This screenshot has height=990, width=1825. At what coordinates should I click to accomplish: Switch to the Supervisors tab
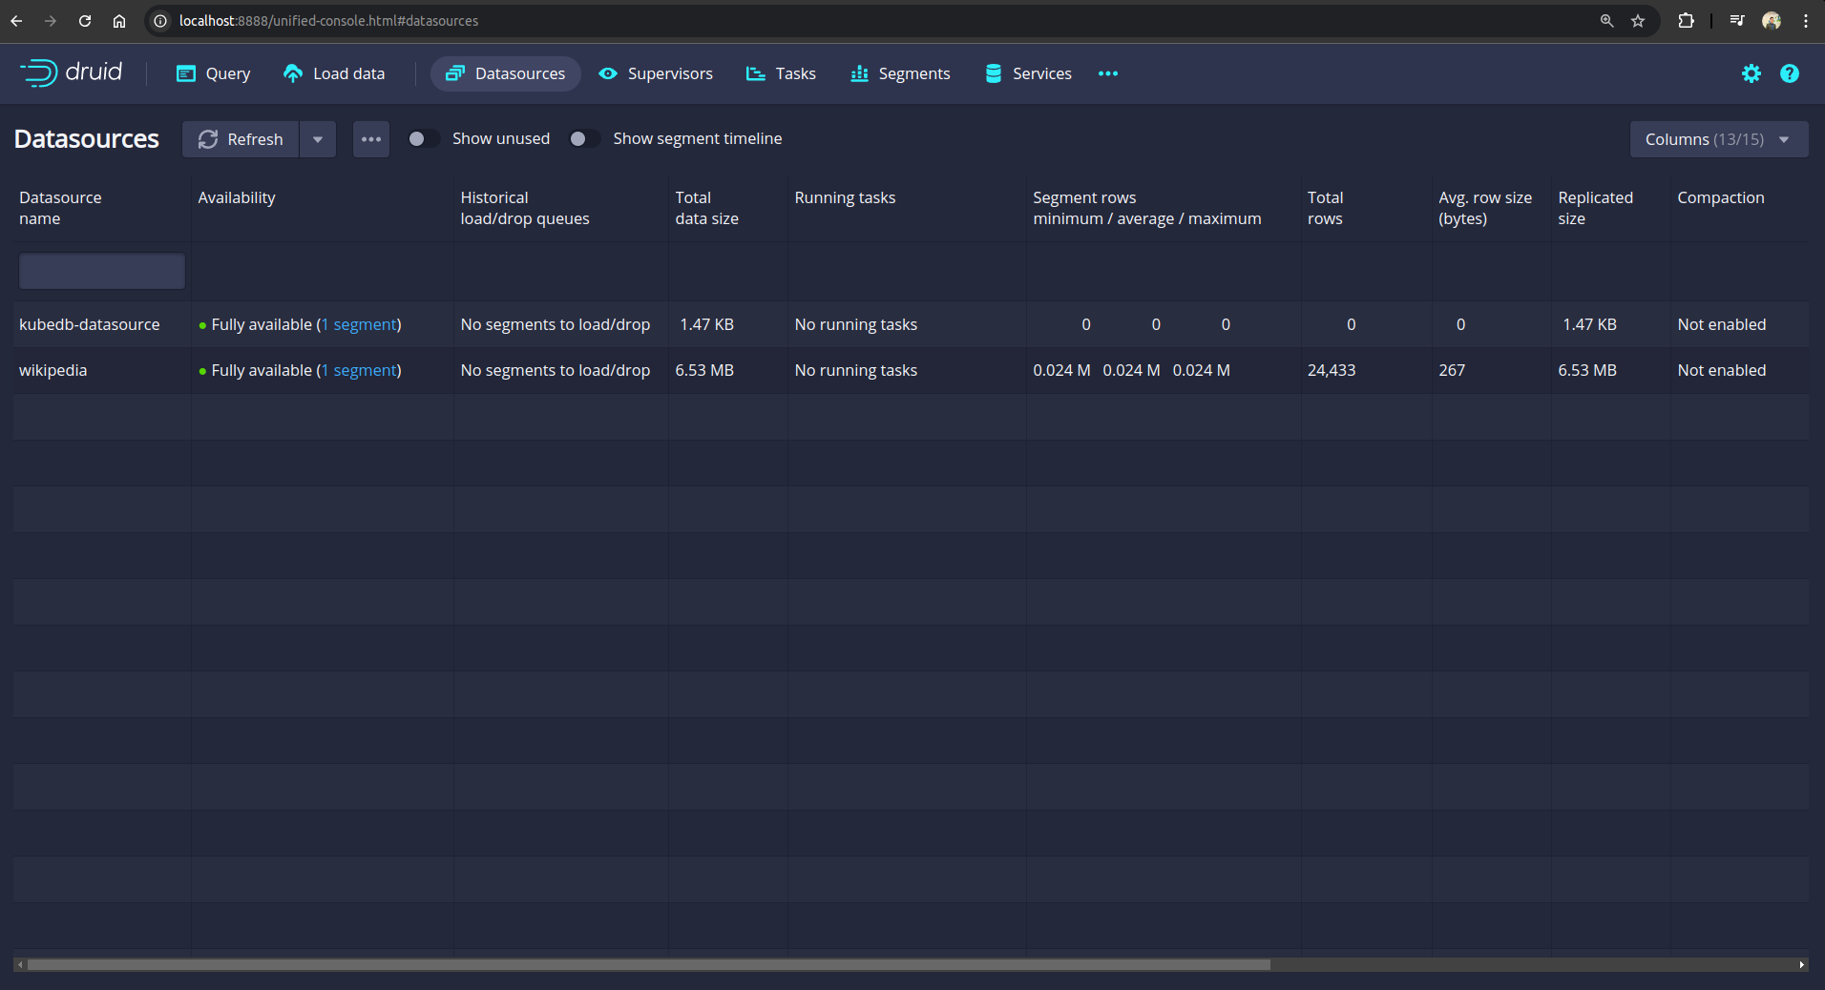pyautogui.click(x=656, y=73)
